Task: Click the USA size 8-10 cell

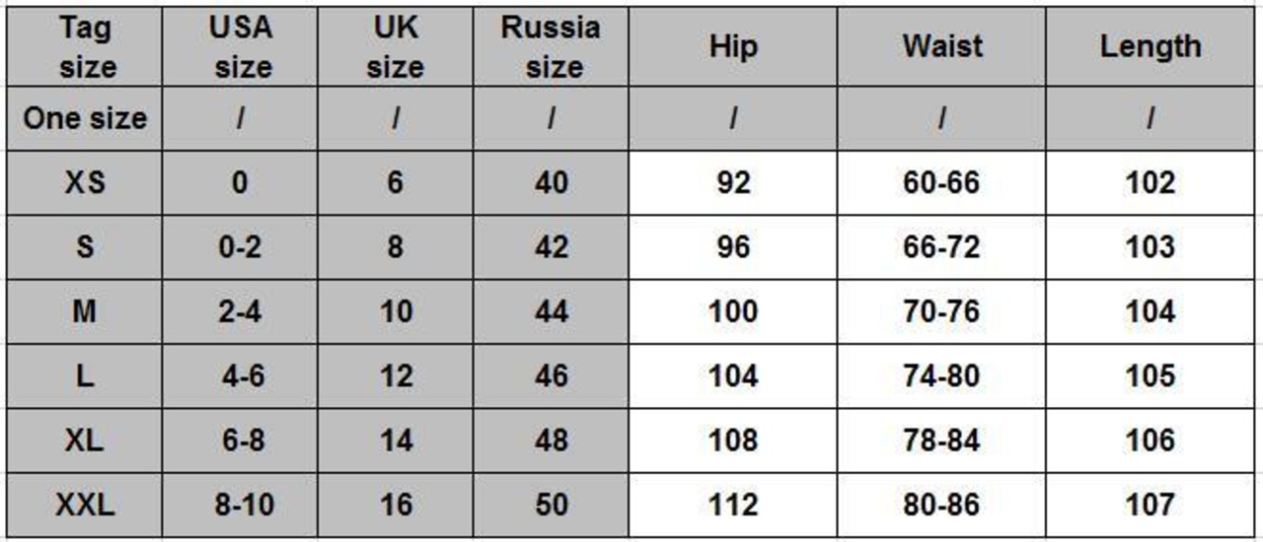Action: tap(241, 505)
